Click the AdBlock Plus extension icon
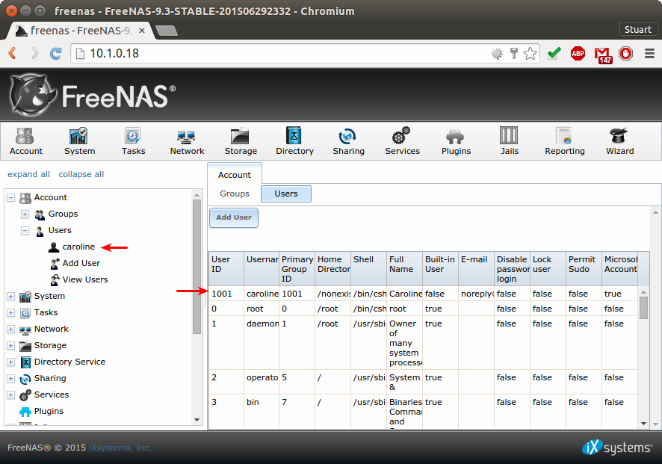 [x=578, y=54]
